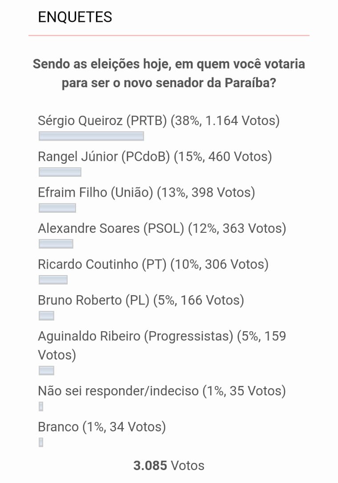Click the Ricardo Coutinho 10% result bar
This screenshot has width=338, height=483.
click(53, 280)
